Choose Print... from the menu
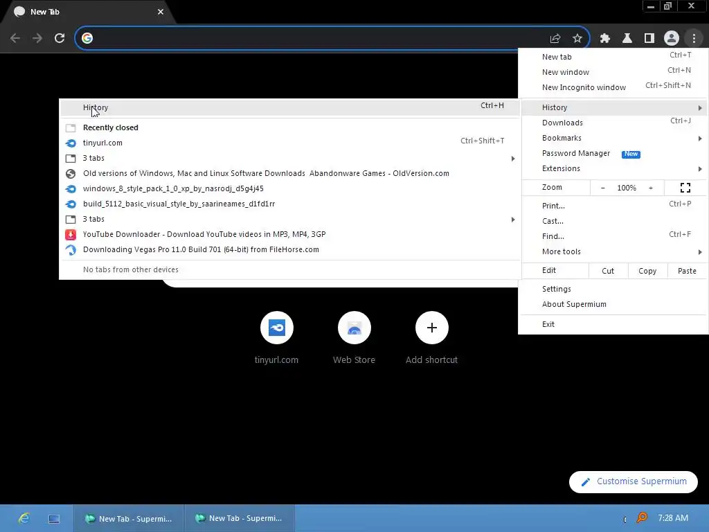Image resolution: width=709 pixels, height=532 pixels. click(x=615, y=205)
